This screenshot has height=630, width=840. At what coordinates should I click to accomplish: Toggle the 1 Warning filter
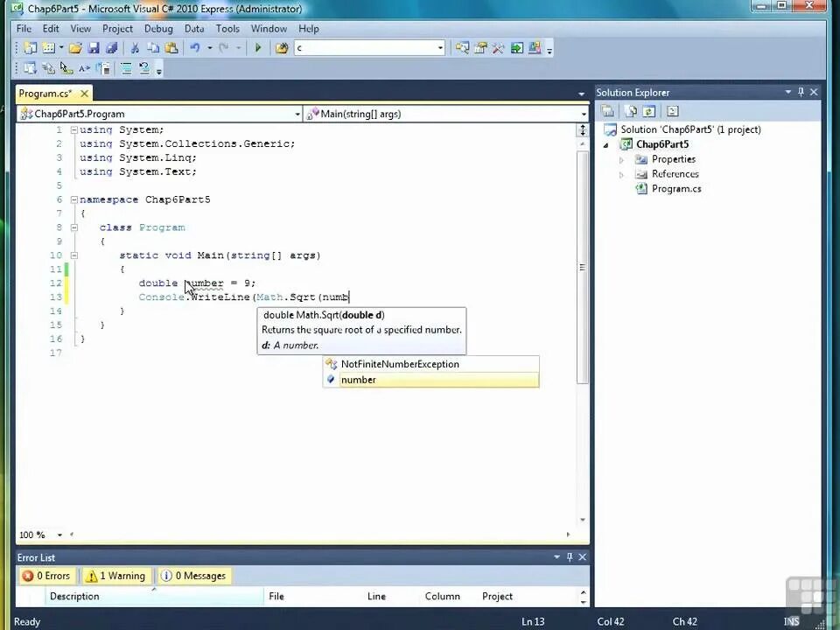point(115,576)
